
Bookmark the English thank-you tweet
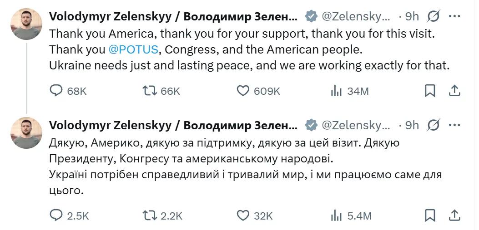[430, 91]
